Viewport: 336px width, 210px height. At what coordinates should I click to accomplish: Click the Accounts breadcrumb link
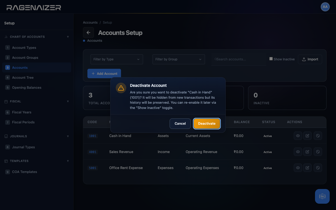[90, 23]
